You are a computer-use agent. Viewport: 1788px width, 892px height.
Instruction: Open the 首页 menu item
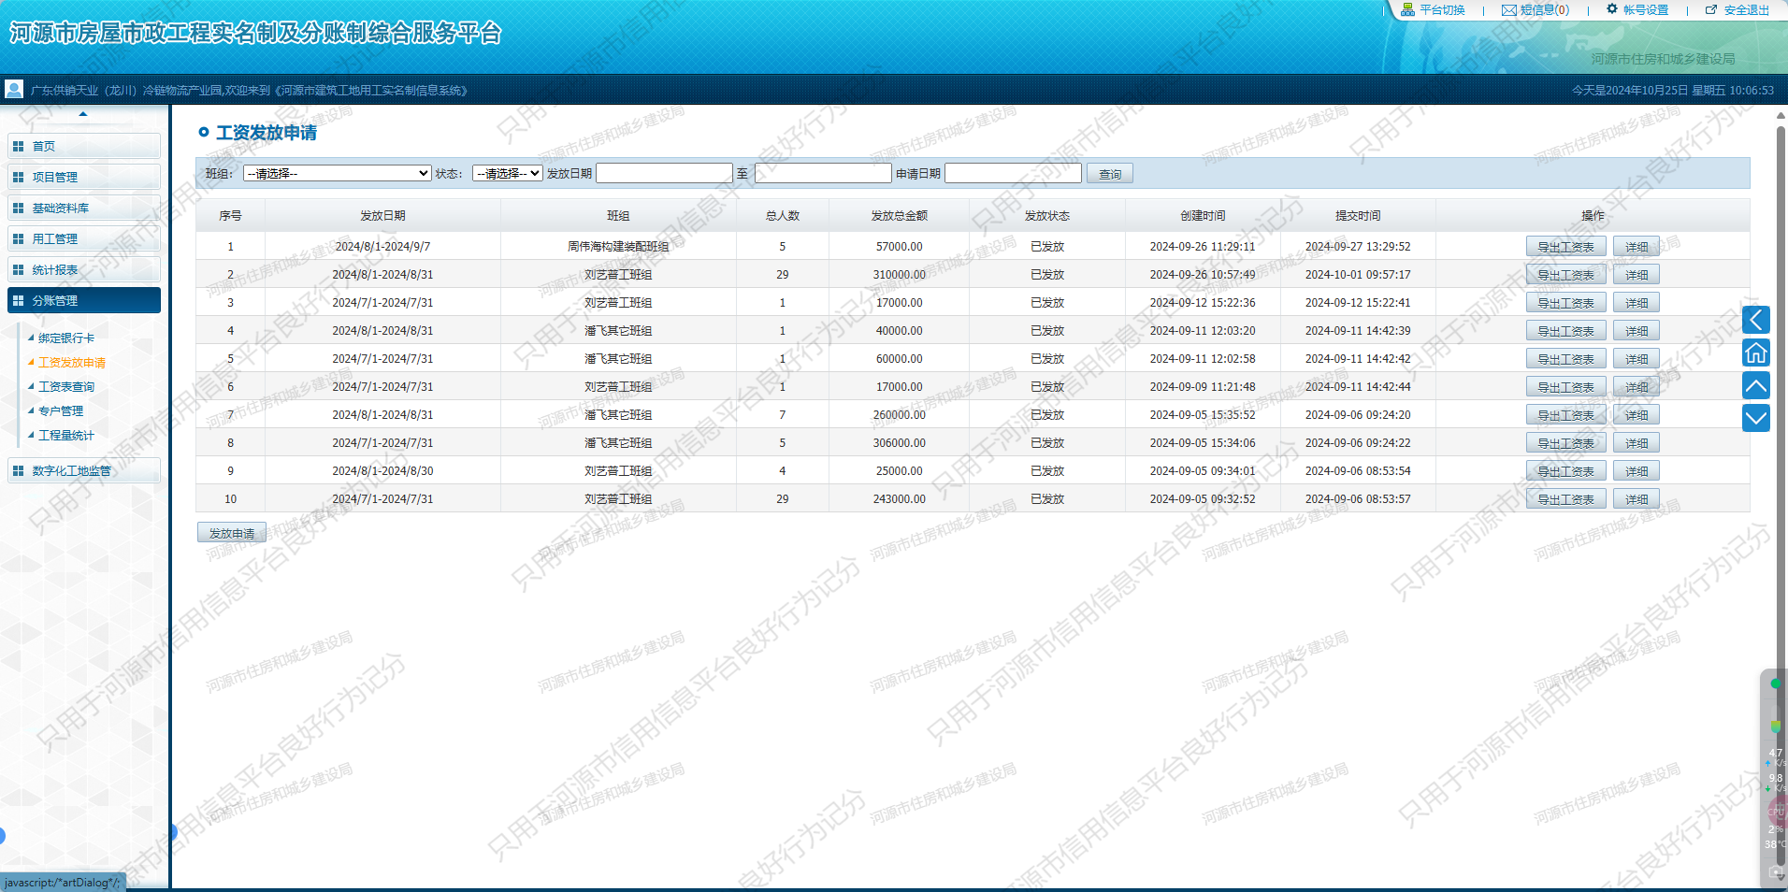pyautogui.click(x=84, y=146)
